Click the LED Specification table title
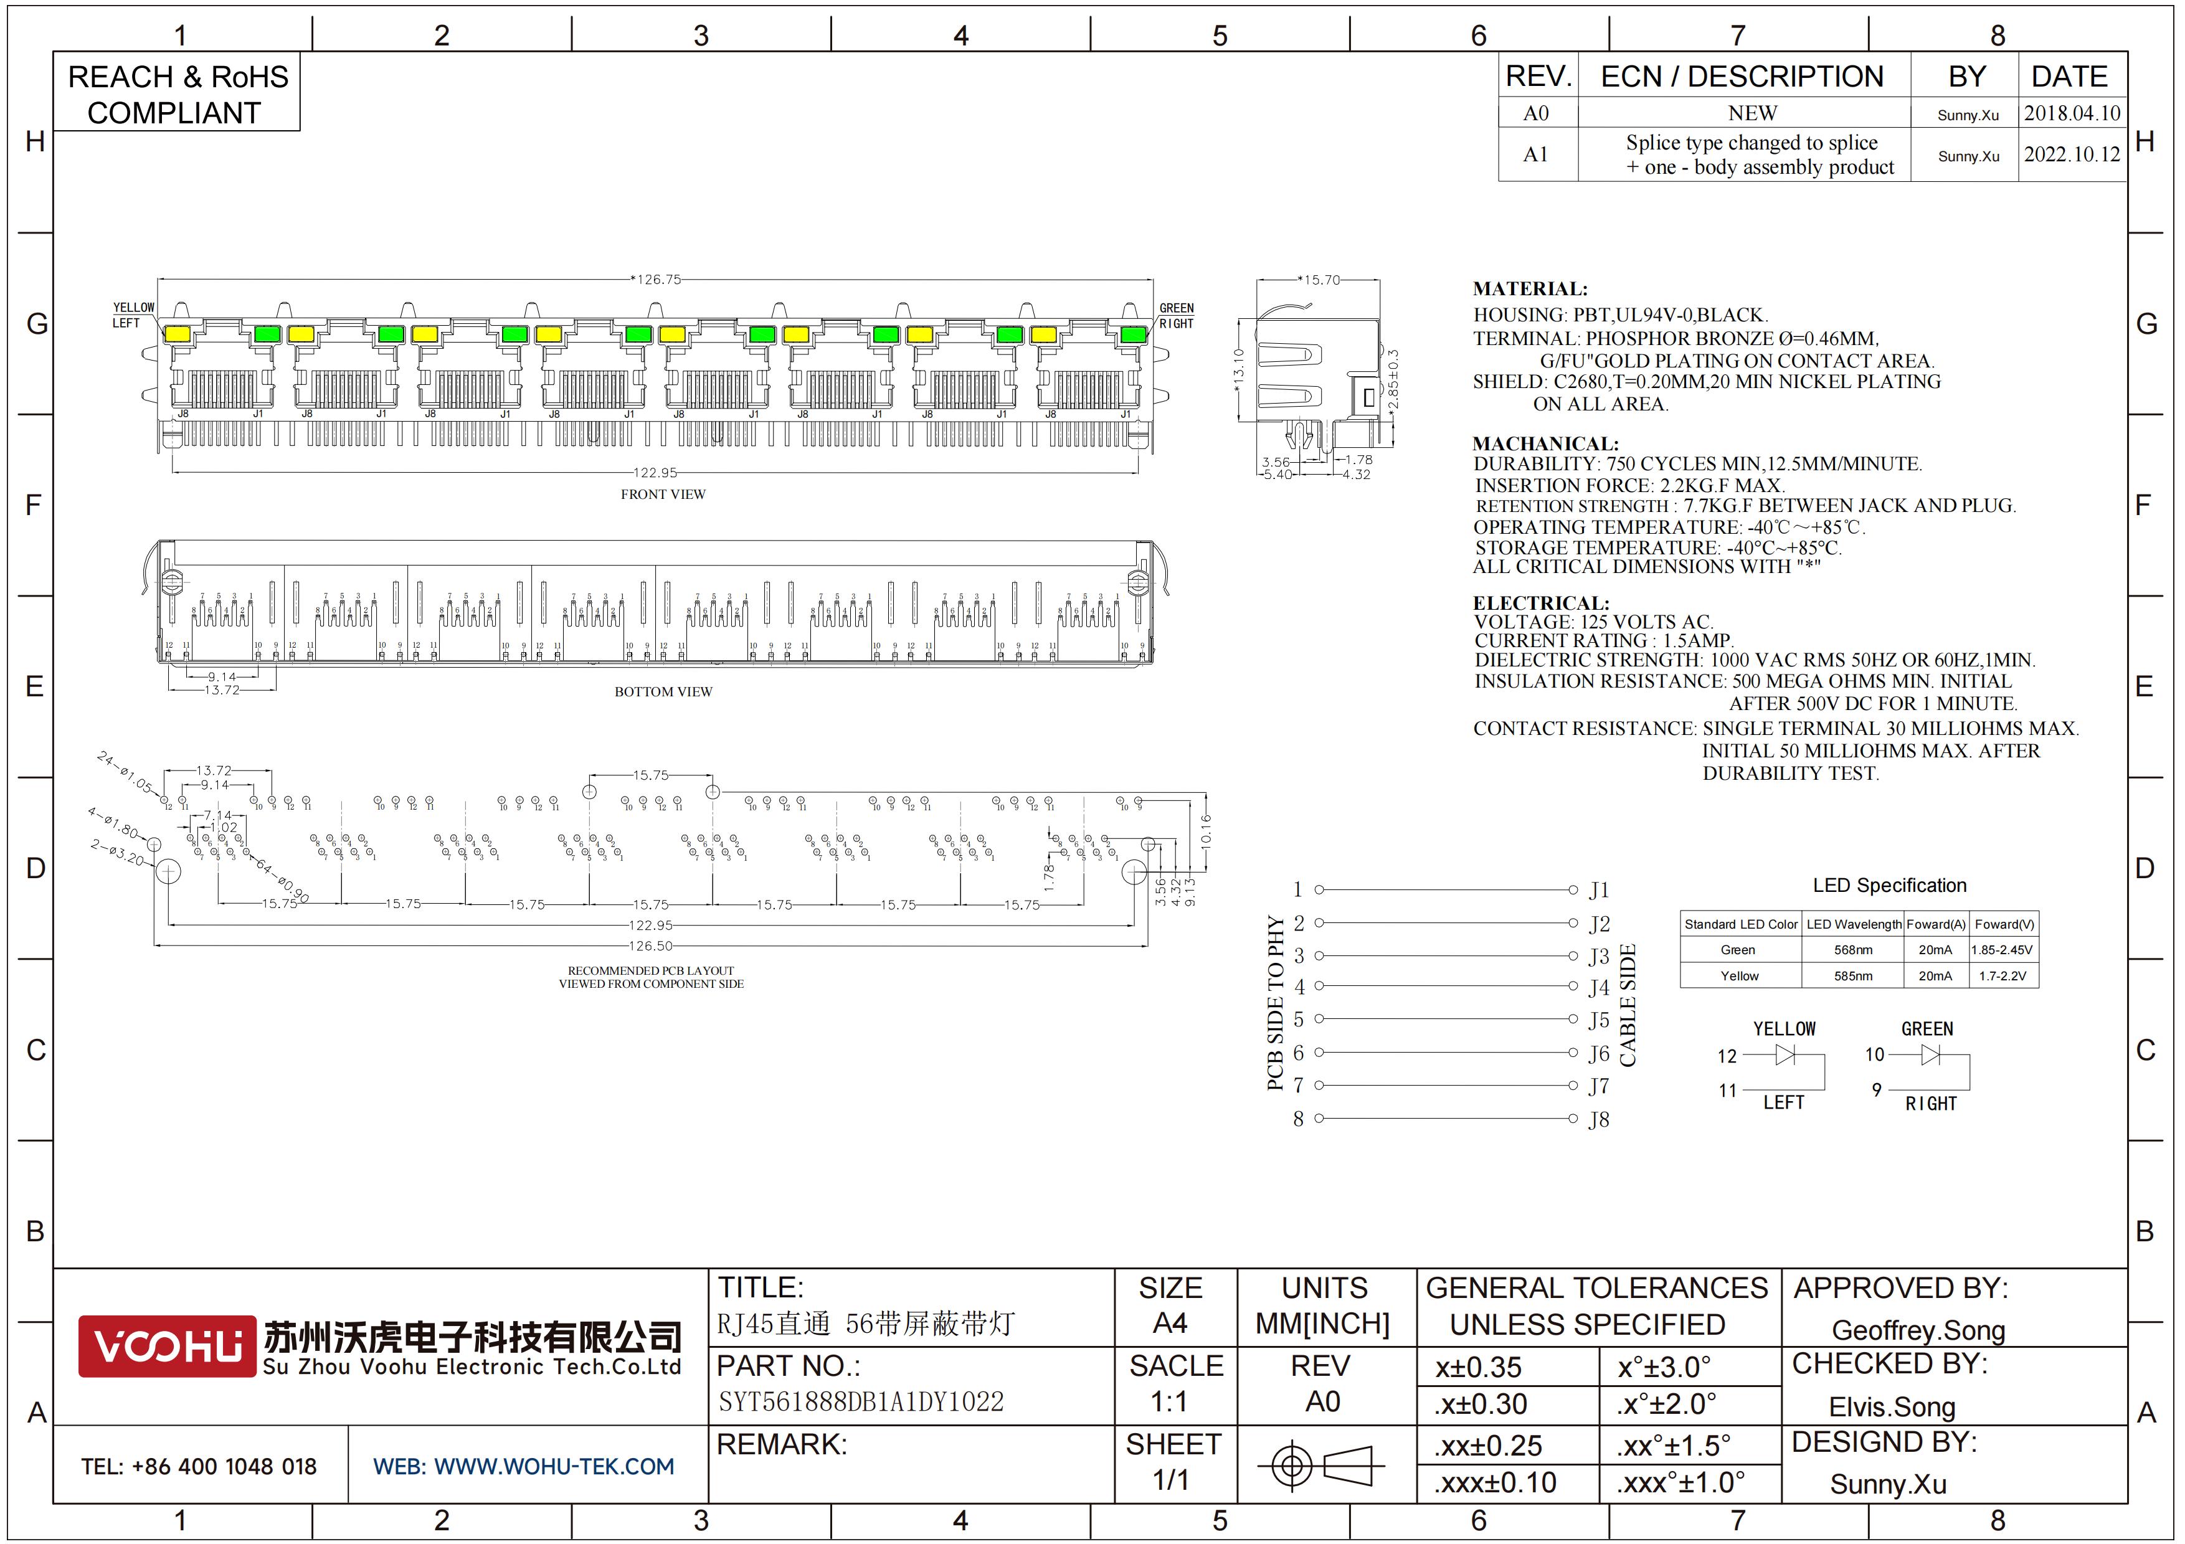Viewport: 2185px width, 1544px height. pyautogui.click(x=1889, y=884)
